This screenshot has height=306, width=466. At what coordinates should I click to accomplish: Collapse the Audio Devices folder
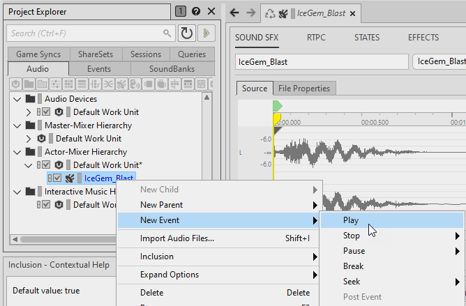pyautogui.click(x=17, y=99)
